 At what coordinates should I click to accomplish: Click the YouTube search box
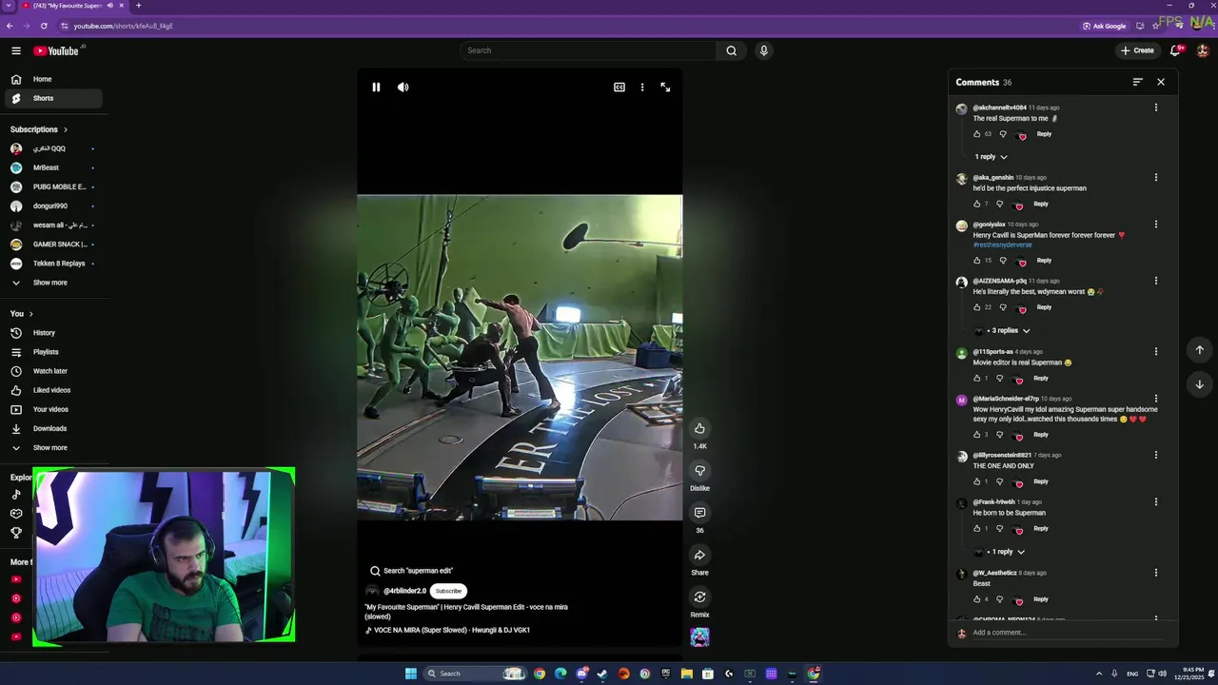(x=588, y=50)
